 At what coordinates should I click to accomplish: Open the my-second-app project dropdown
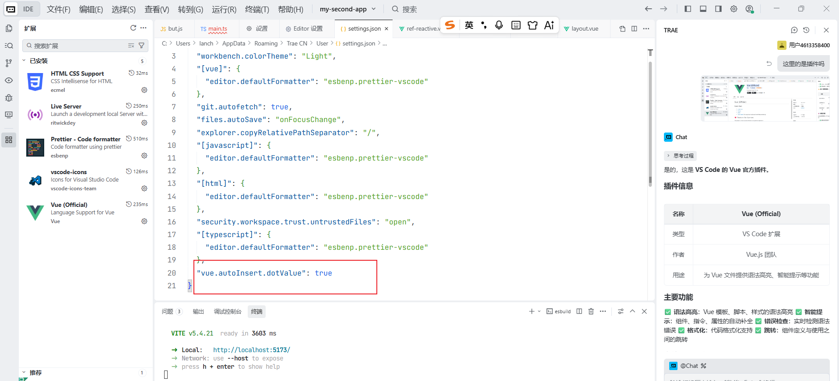tap(348, 9)
